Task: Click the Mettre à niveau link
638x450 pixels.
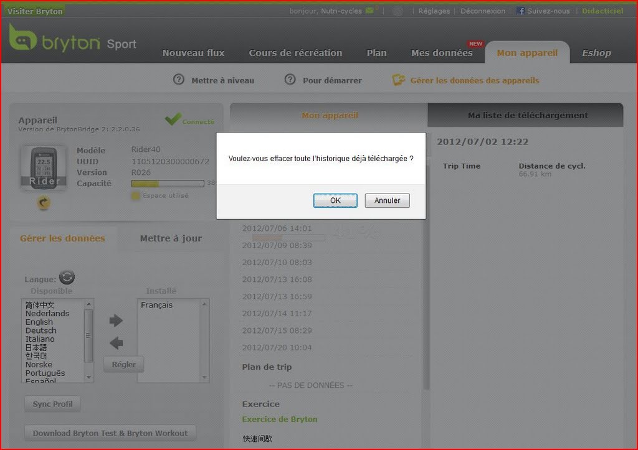Action: click(x=222, y=80)
